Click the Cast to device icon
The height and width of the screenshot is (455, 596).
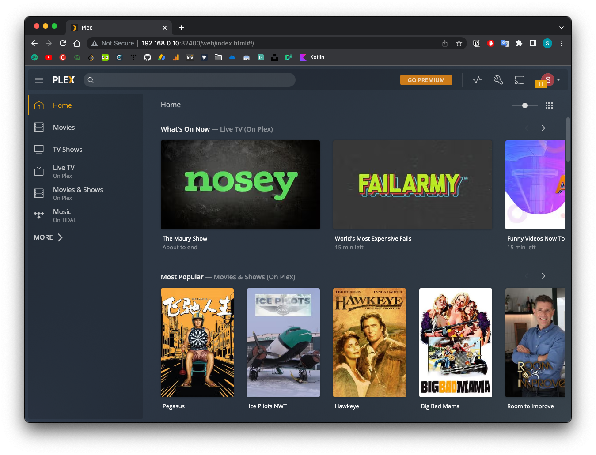[520, 80]
